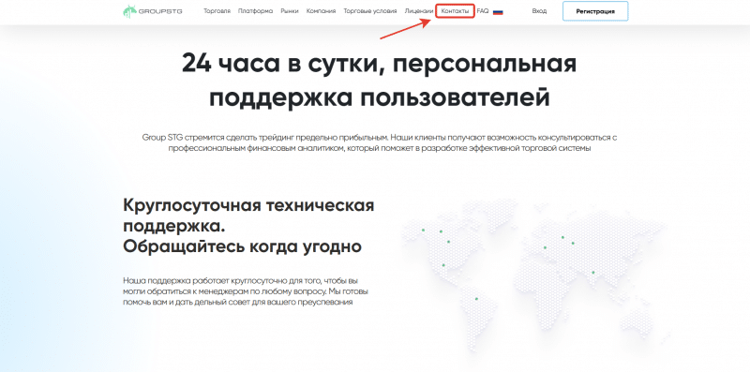Open the Торговые условия menu item

tap(370, 11)
